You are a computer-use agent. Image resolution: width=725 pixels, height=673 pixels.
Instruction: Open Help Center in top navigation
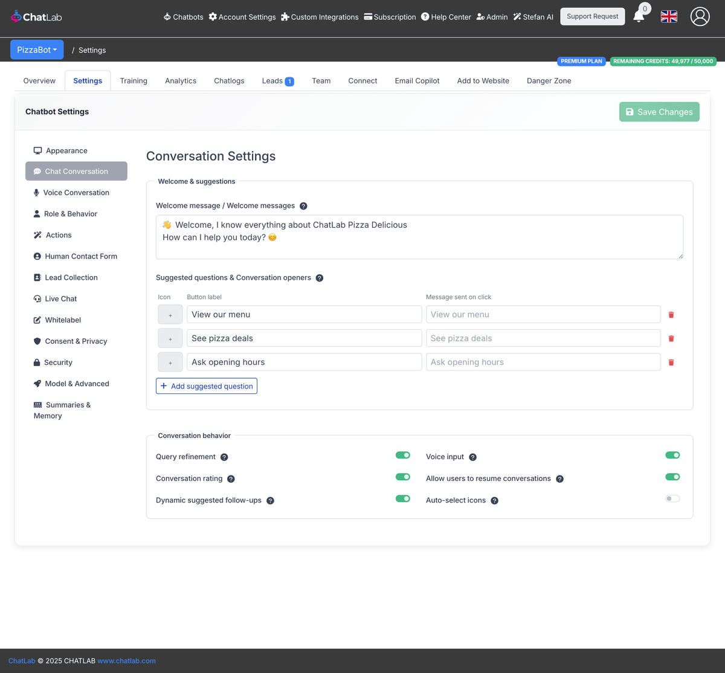tap(446, 17)
